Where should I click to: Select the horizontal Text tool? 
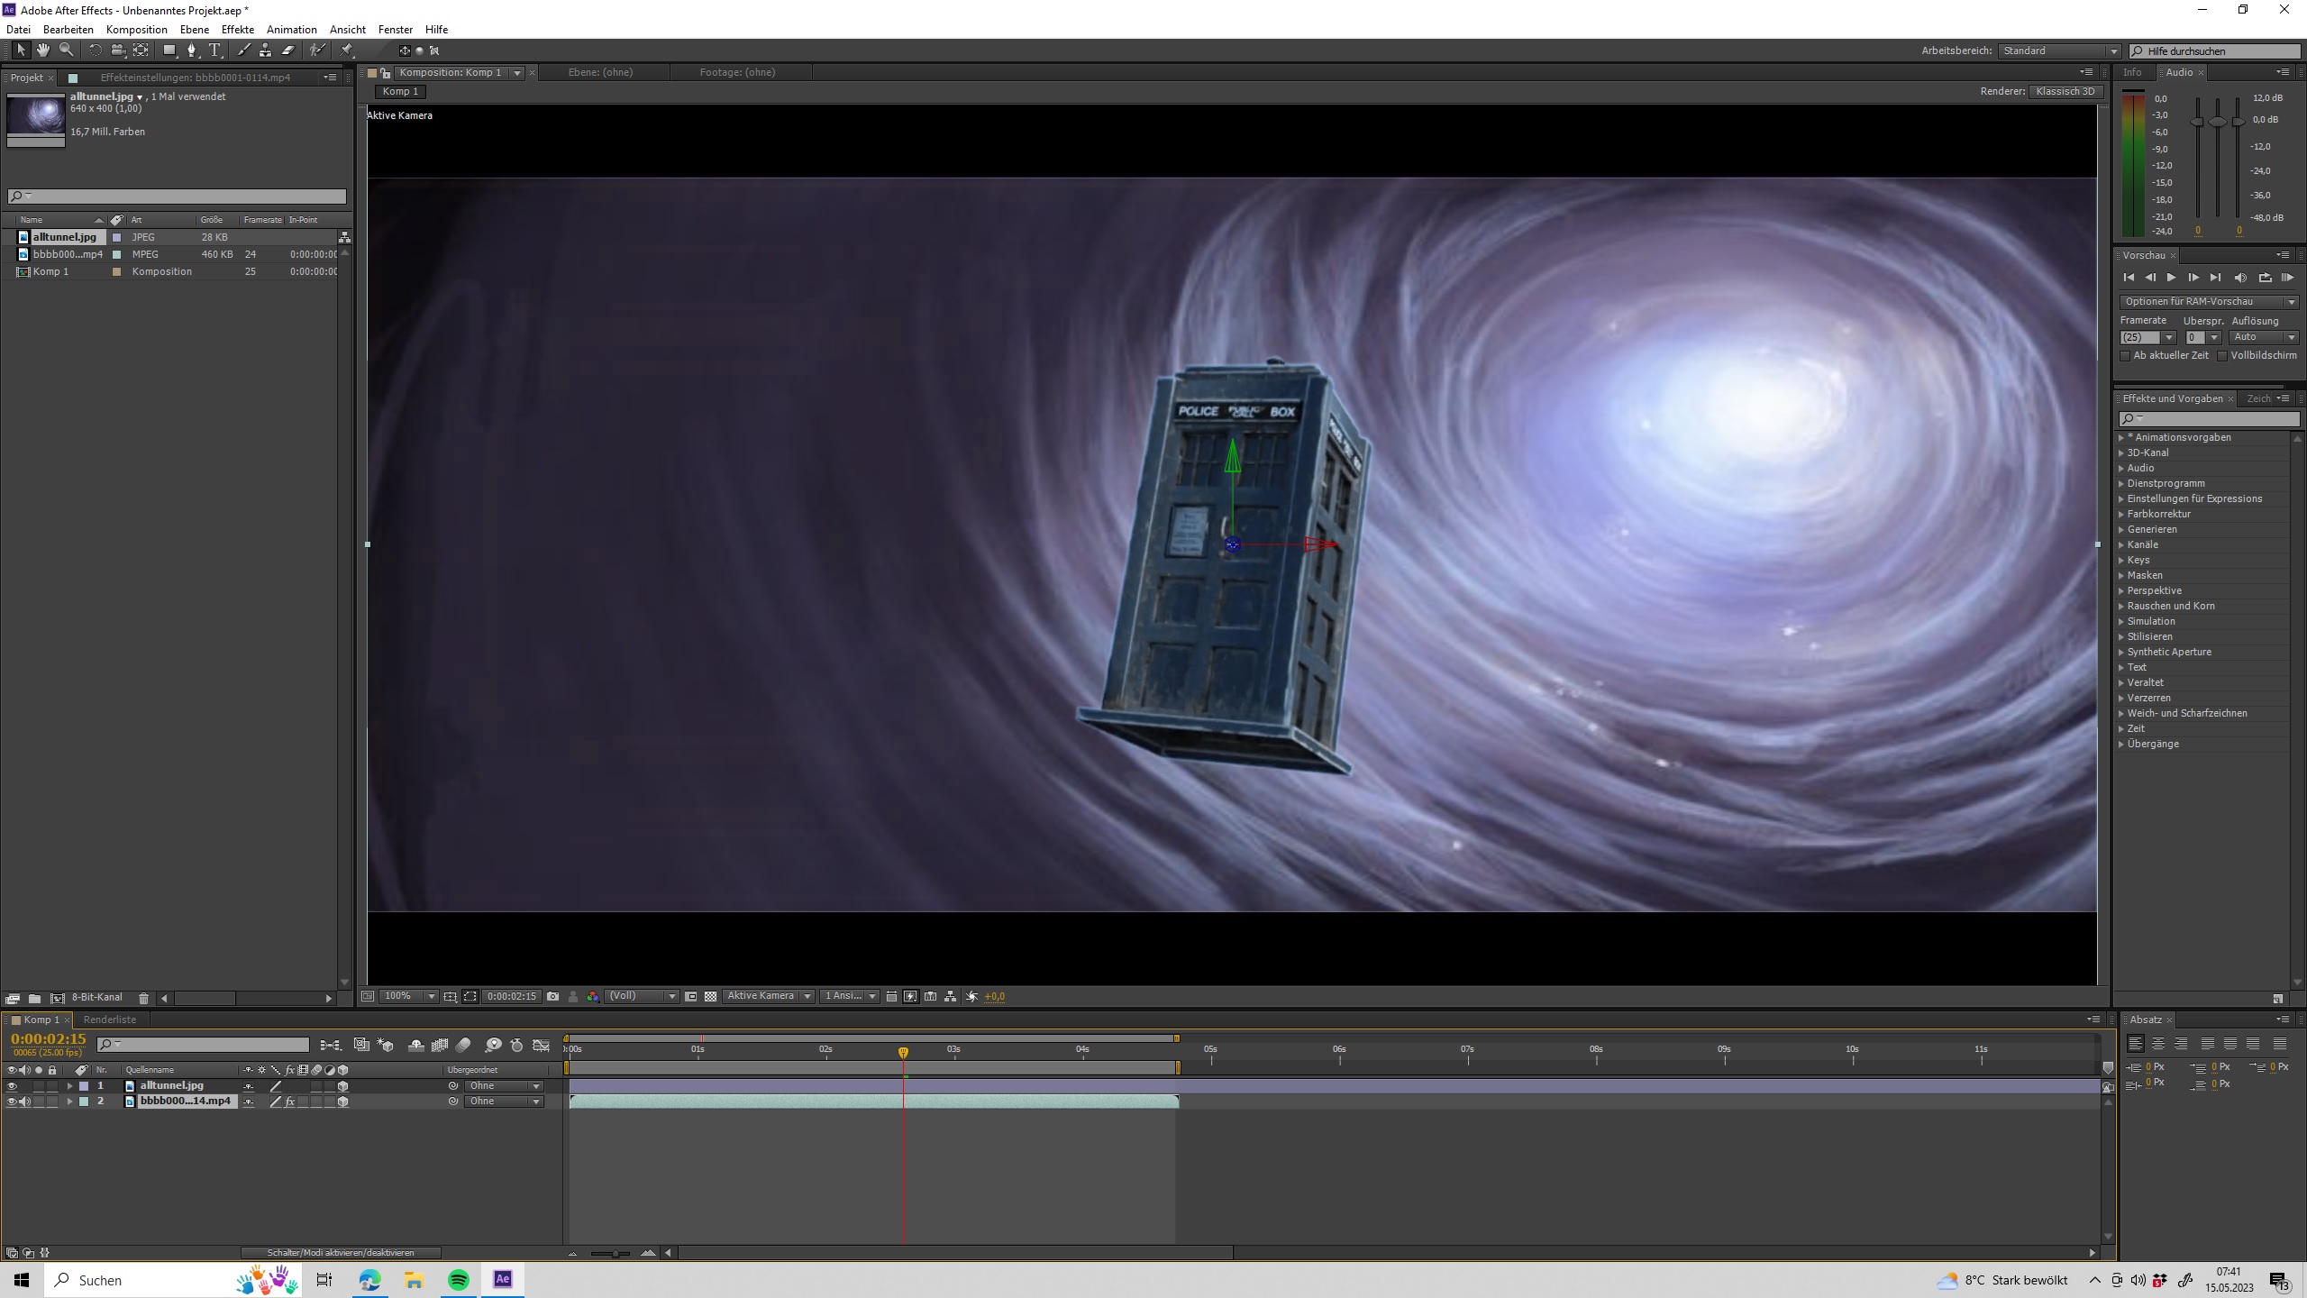pyautogui.click(x=214, y=50)
